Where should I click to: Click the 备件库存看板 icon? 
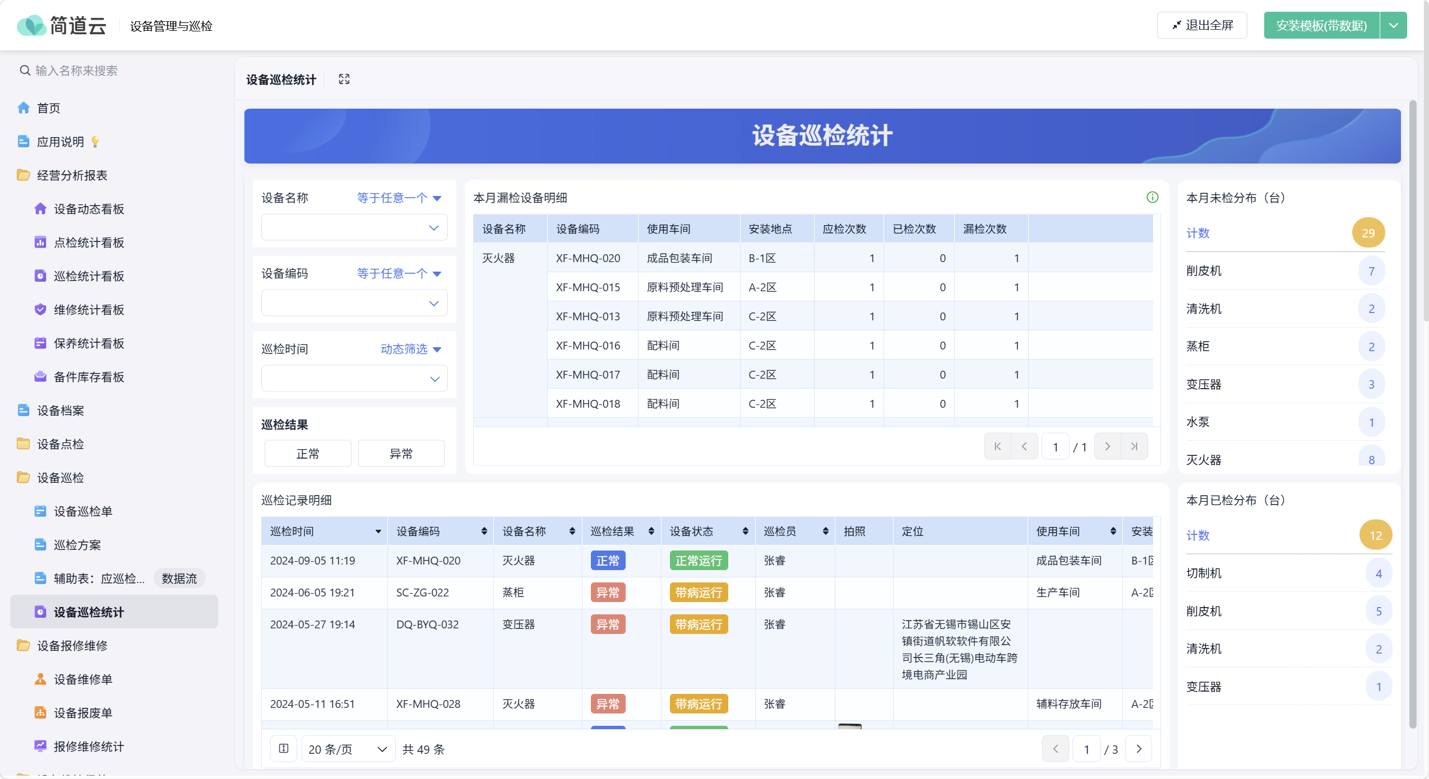point(40,376)
